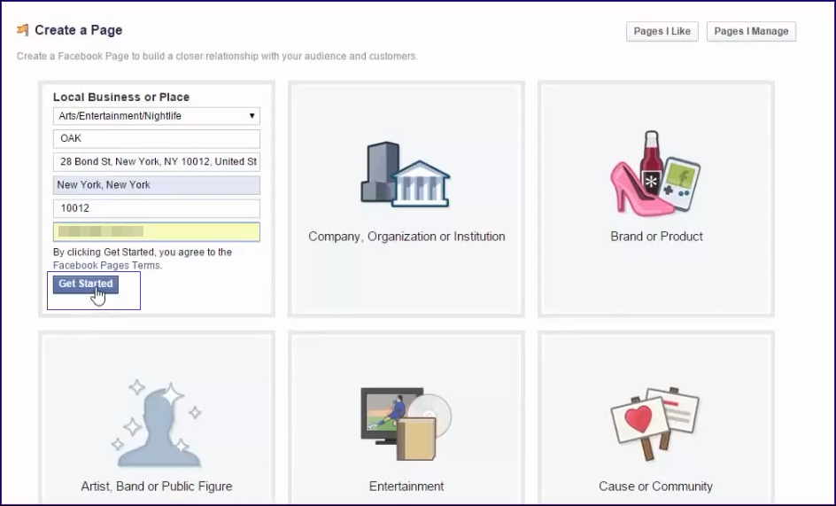The height and width of the screenshot is (506, 836).
Task: Click the Company, Organization or Institution label
Action: coord(406,237)
